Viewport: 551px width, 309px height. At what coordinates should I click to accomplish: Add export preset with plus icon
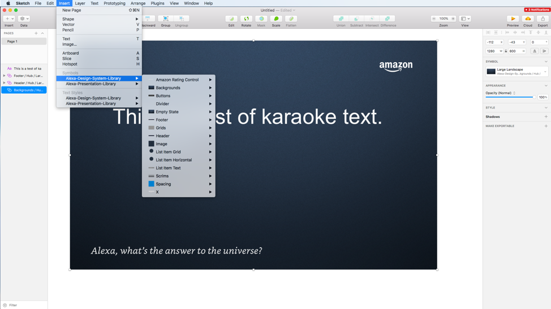[546, 126]
